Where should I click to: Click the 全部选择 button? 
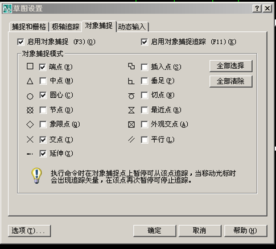[x=231, y=66]
